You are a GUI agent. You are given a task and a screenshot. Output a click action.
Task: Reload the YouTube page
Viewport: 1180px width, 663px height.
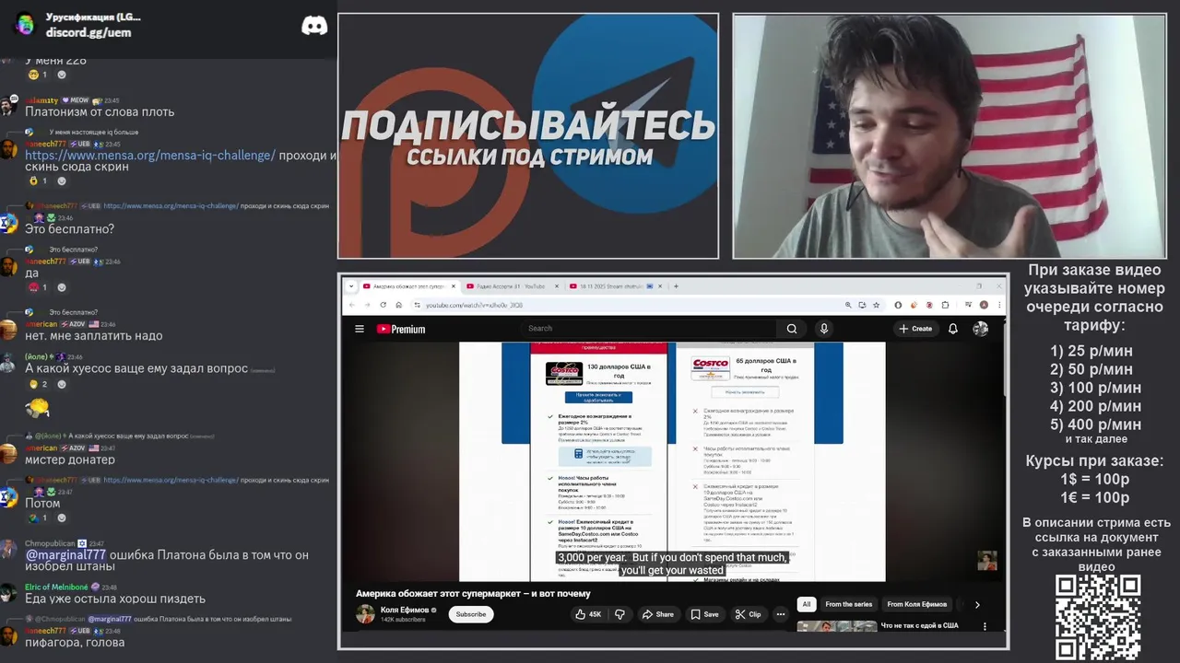(x=384, y=305)
